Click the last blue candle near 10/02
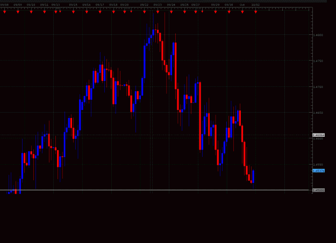336x243 pixels. [x=253, y=176]
